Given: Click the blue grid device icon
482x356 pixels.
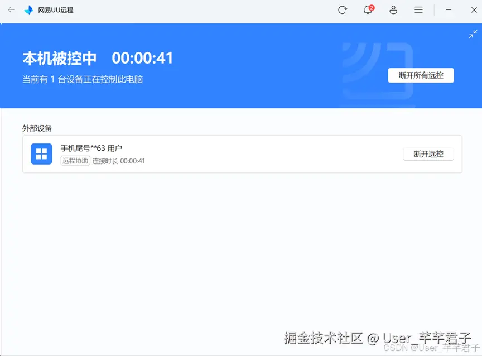Looking at the screenshot, I should tap(41, 153).
